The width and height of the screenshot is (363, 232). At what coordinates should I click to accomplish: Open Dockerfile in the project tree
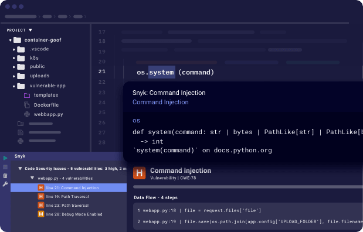[46, 105]
